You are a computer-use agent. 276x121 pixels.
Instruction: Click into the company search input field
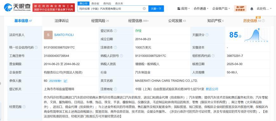tap(110, 9)
